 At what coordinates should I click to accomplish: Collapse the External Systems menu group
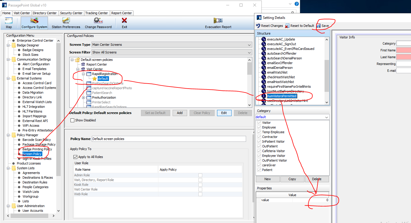click(x=8, y=78)
